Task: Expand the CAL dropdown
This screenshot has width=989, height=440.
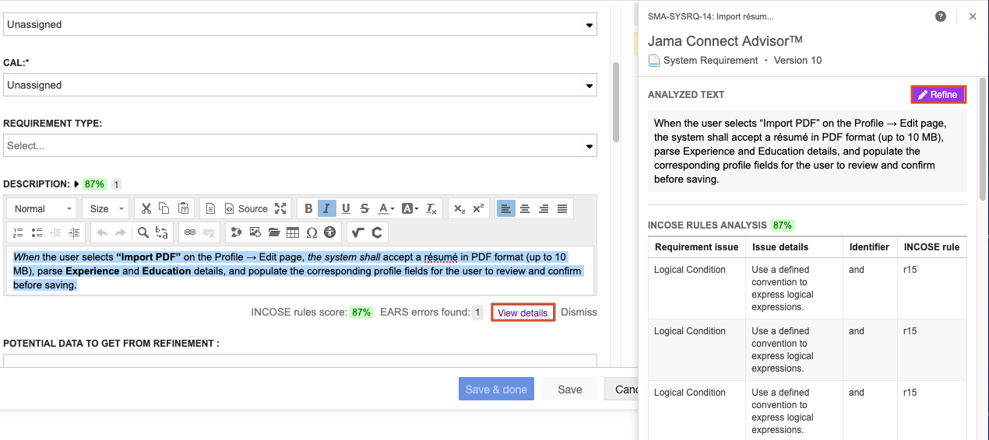Action: 300,86
